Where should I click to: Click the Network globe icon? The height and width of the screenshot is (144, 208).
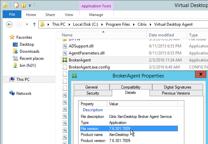12,93
